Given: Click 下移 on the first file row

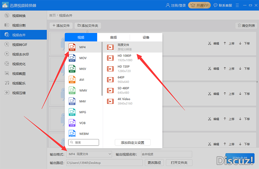Looking at the screenshot, I should point(244,43).
